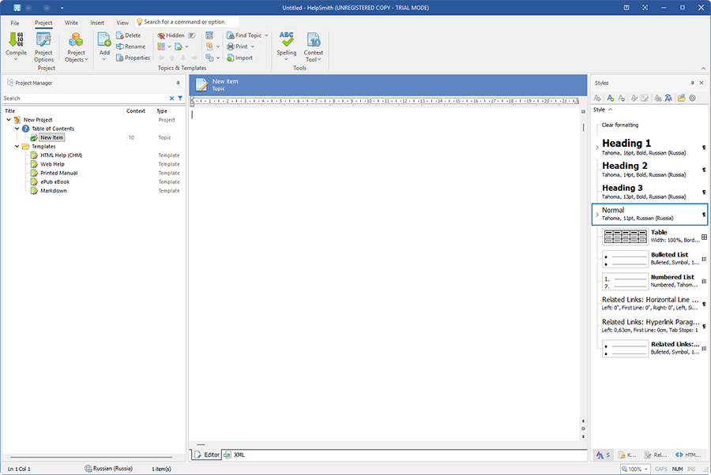This screenshot has height=475, width=711.
Task: Open Project Options
Action: [43, 47]
